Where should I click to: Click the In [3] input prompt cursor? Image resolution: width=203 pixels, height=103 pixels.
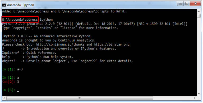point(18,91)
